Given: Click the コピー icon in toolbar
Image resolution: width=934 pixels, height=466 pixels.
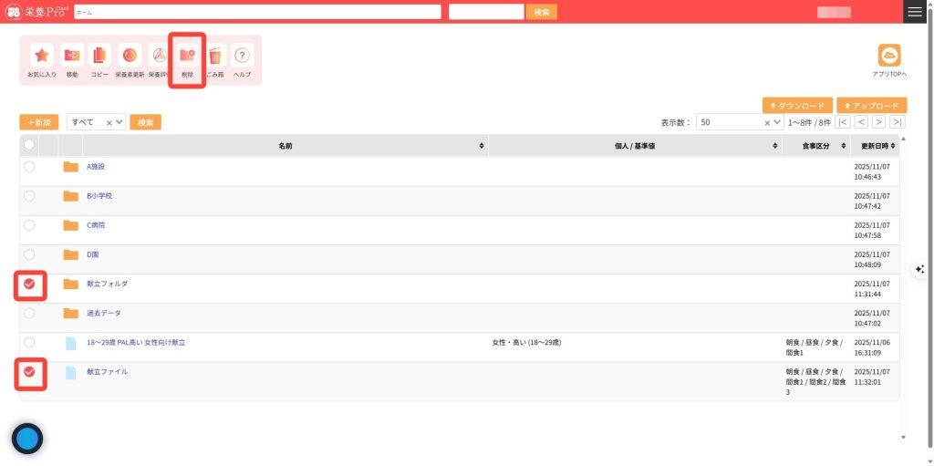Looking at the screenshot, I should click(x=99, y=56).
